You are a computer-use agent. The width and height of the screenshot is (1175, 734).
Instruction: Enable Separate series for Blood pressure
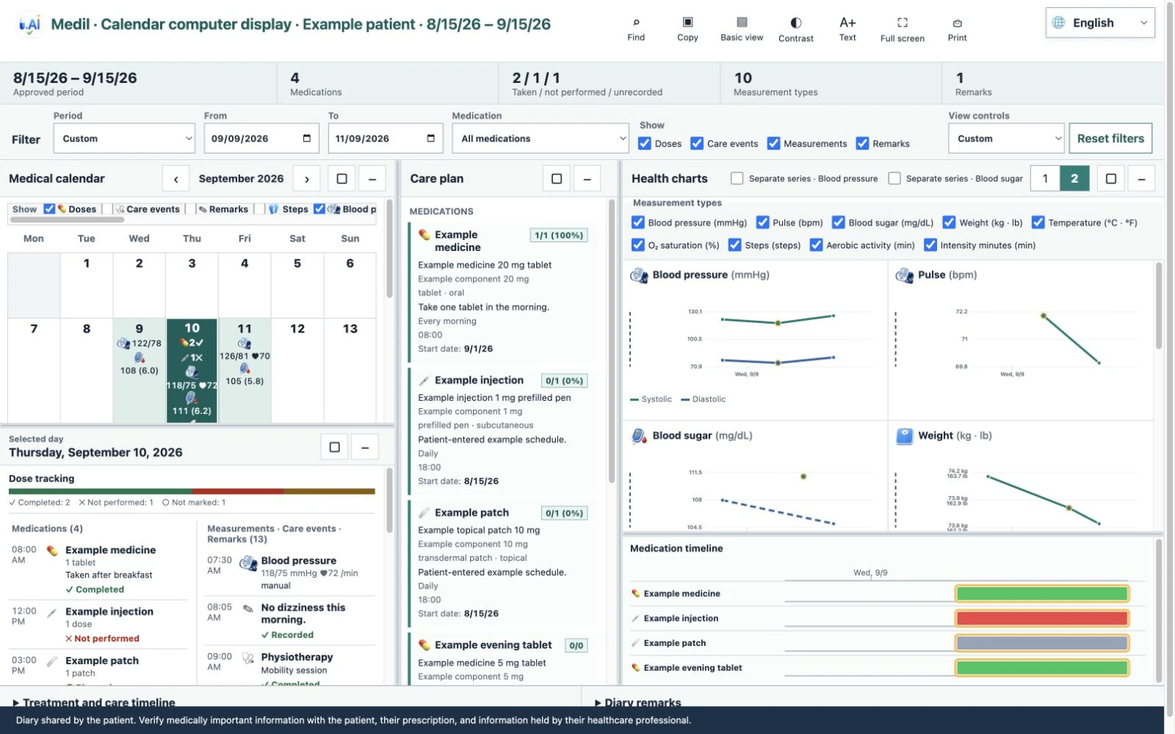tap(737, 178)
